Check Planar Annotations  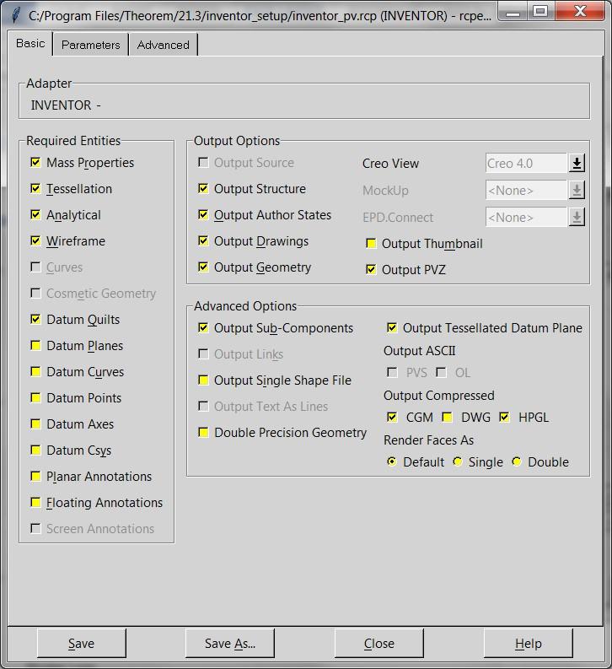click(35, 476)
